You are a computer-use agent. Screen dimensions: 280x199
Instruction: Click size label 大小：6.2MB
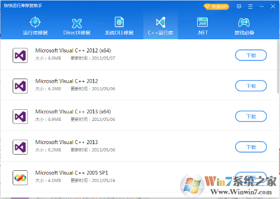point(48,150)
